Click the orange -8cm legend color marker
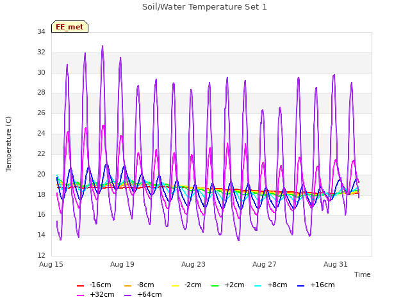 click(x=127, y=286)
